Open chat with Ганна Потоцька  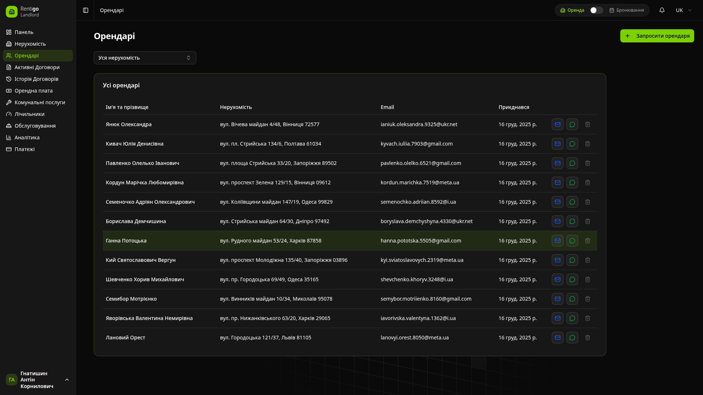pos(572,241)
